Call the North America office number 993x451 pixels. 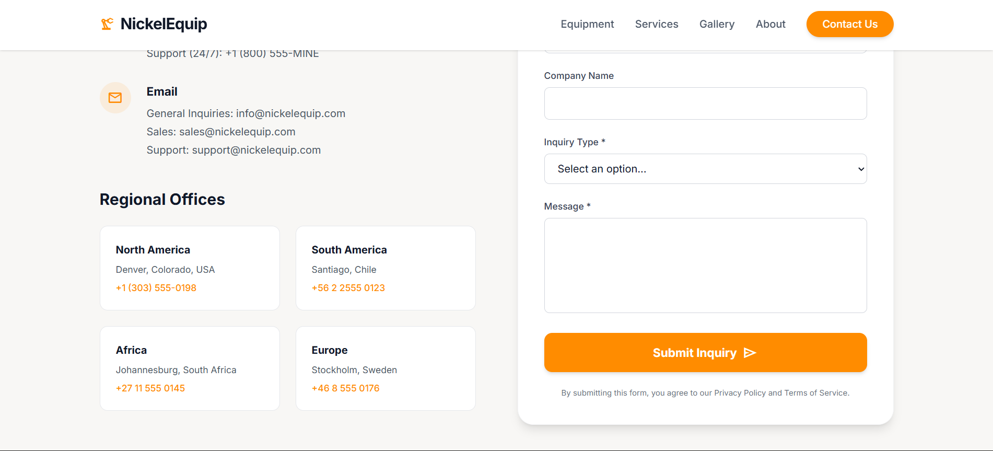point(156,288)
